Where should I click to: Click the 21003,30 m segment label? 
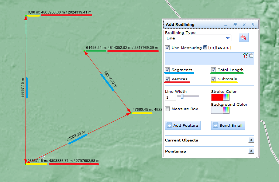click(x=76, y=136)
